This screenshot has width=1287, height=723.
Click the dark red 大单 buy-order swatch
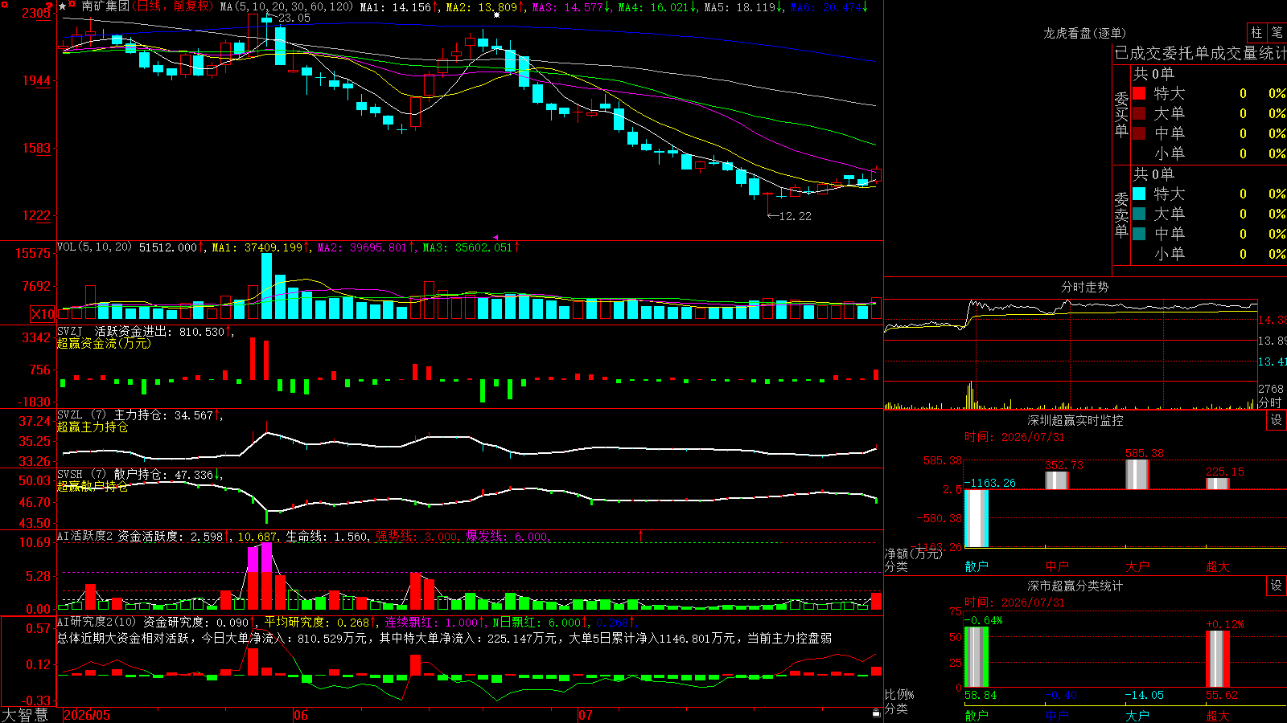coord(1139,113)
